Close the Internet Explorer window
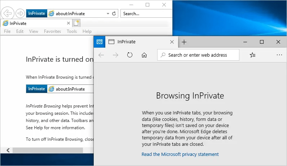 (x=164, y=5)
